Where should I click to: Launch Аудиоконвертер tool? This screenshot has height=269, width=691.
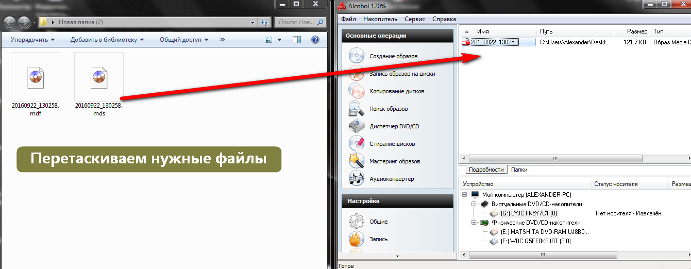click(392, 179)
